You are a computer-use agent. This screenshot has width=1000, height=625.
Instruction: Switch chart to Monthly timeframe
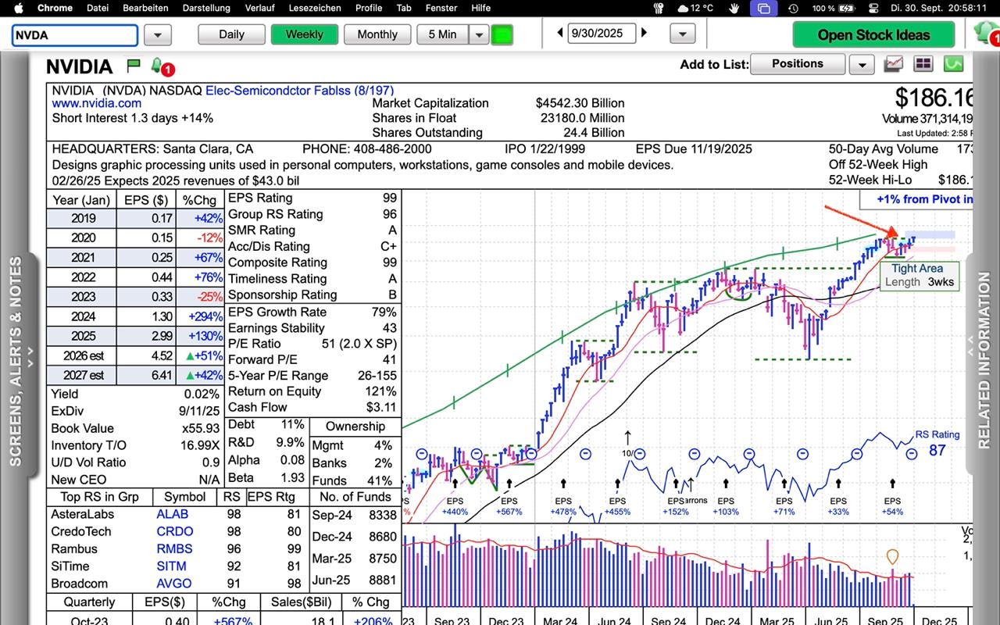click(x=377, y=34)
